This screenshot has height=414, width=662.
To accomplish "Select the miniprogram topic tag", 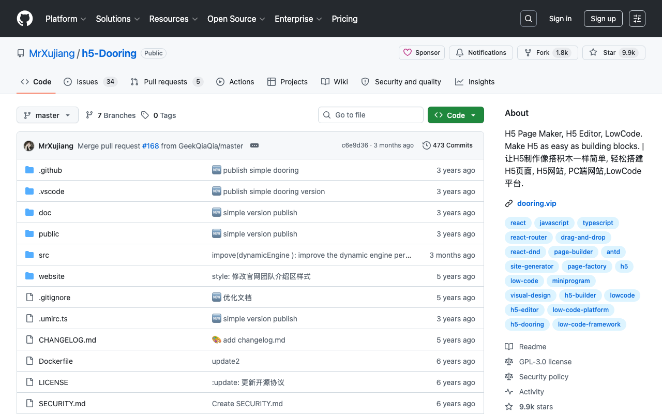I will pyautogui.click(x=571, y=281).
